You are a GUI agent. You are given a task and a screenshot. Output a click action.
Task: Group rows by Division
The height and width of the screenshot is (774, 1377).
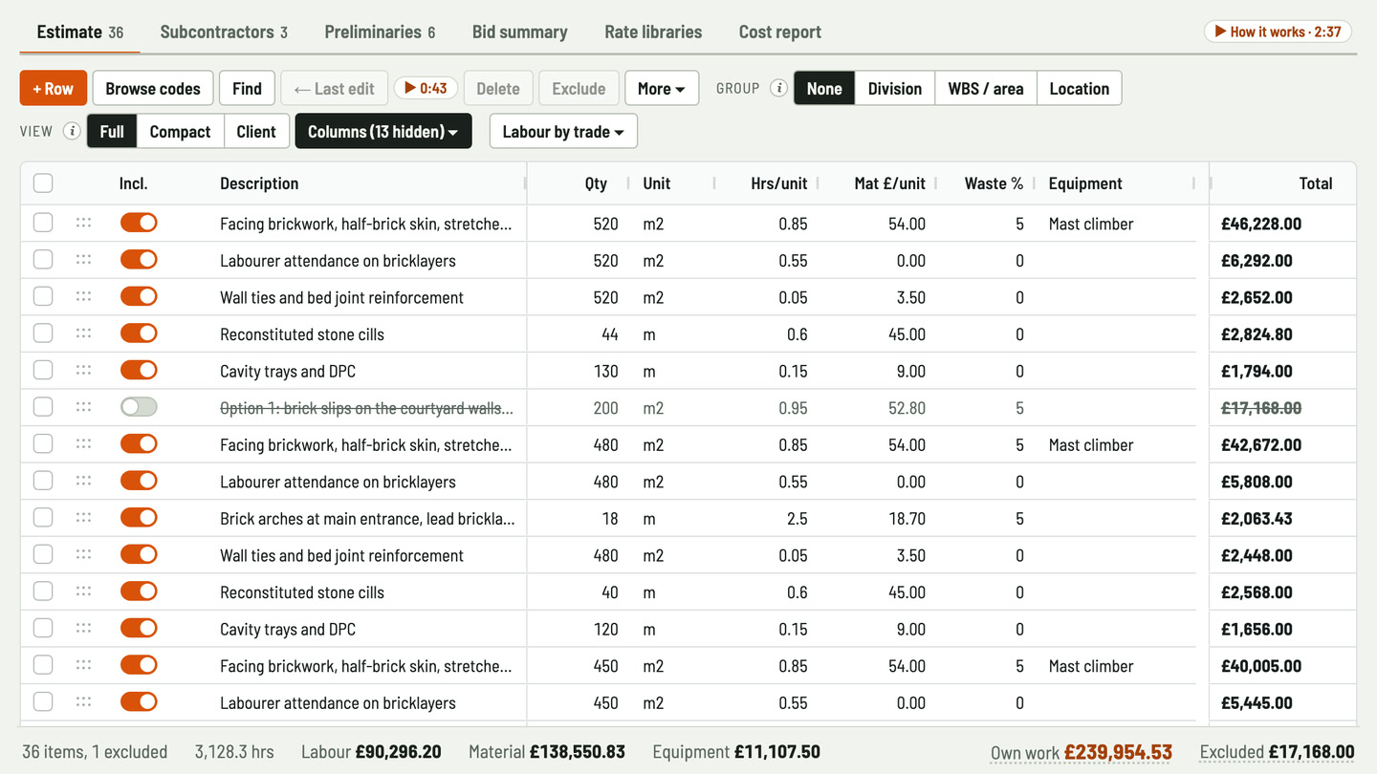(x=895, y=88)
